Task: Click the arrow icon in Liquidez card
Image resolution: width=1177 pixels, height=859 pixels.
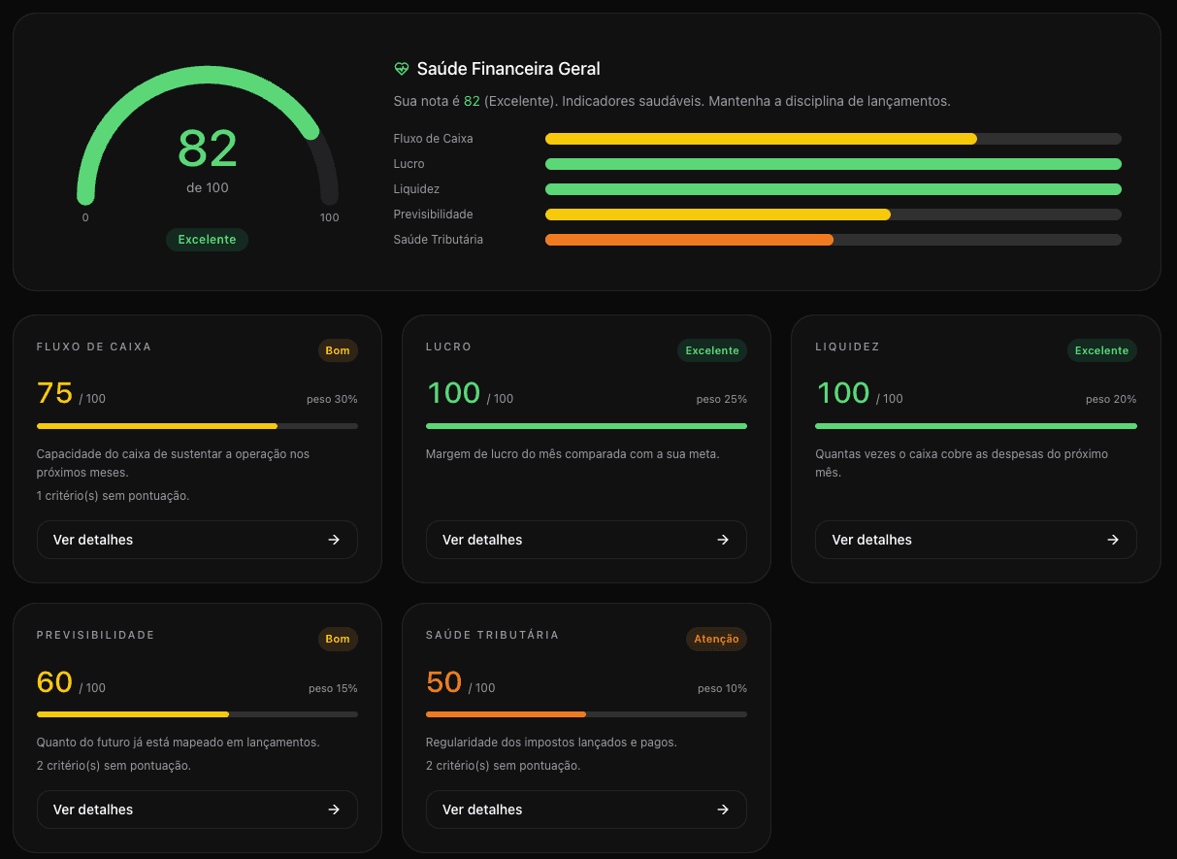Action: tap(1113, 540)
